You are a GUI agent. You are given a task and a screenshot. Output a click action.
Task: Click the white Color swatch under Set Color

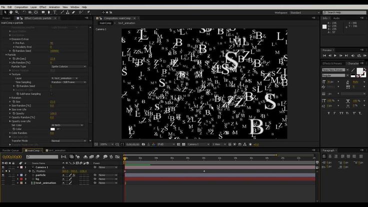click(x=52, y=129)
